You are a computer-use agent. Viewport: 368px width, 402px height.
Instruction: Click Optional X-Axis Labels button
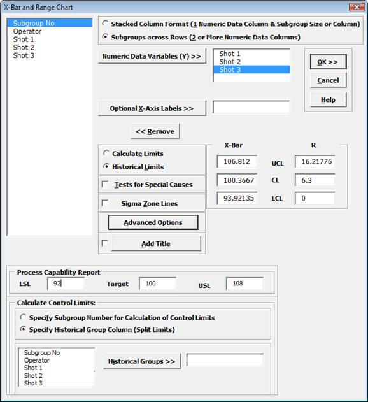coord(152,108)
